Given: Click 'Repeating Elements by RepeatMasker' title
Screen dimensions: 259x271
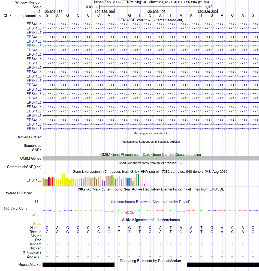Looking at the screenshot, I should 150,261.
